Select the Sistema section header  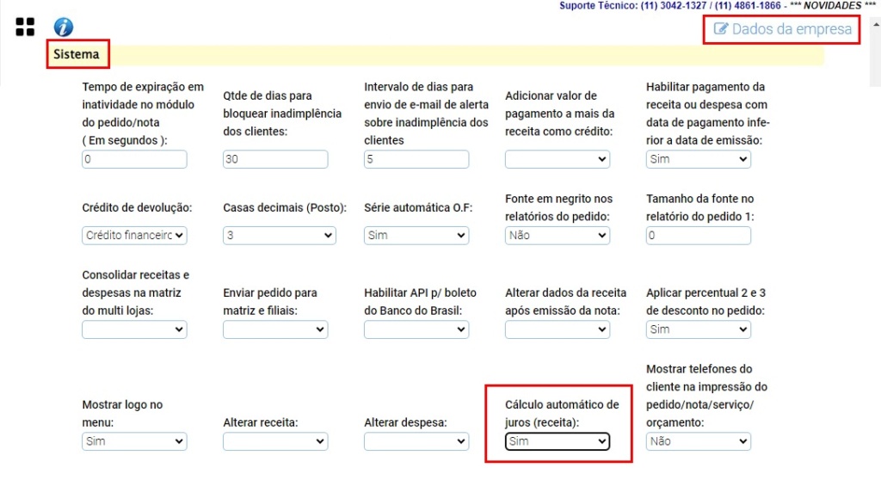[77, 54]
